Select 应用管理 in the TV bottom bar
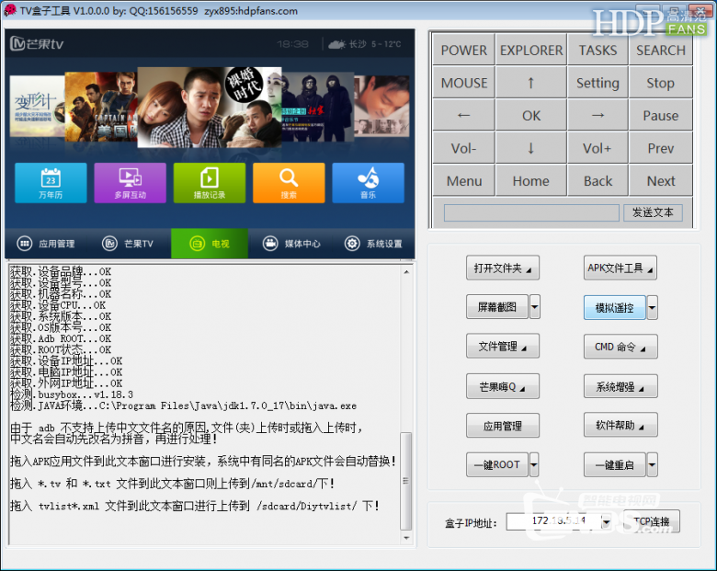 coord(46,244)
